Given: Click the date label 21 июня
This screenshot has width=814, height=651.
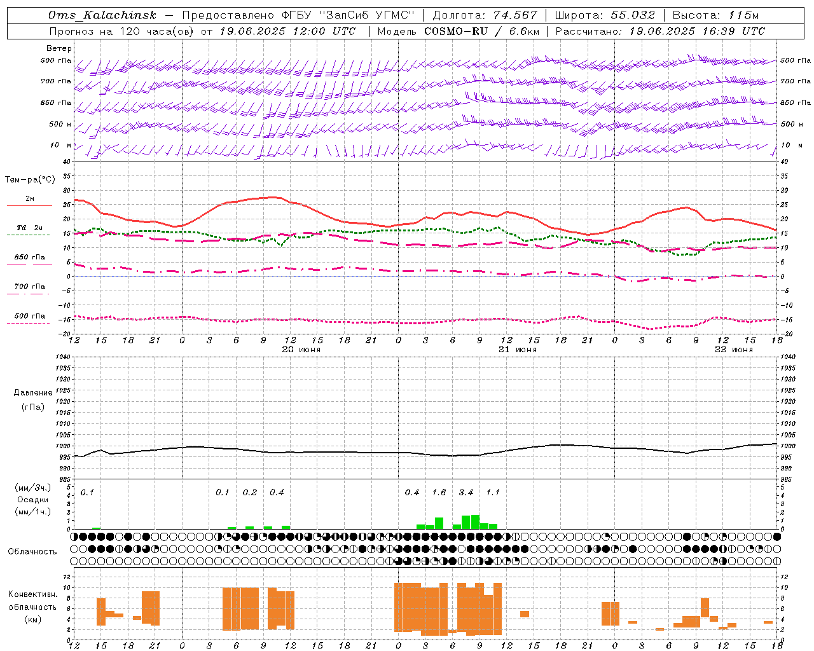Looking at the screenshot, I should click(x=518, y=350).
